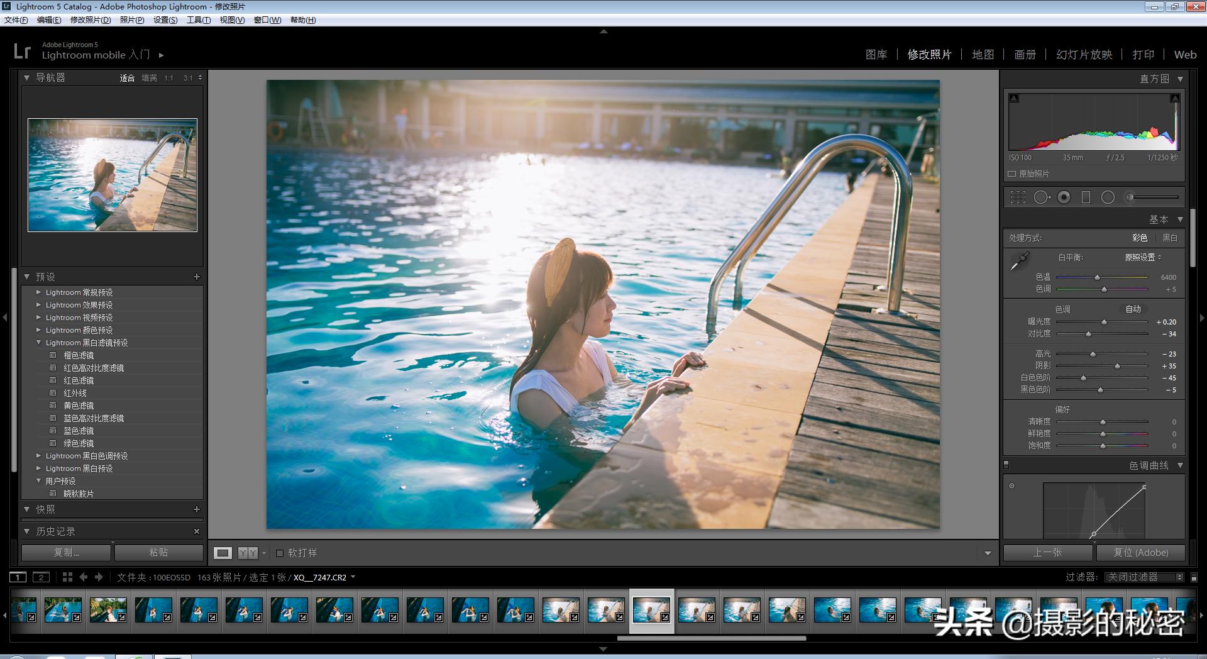Apply the 红外线 black-and-white filter preset
The image size is (1207, 659).
[75, 393]
